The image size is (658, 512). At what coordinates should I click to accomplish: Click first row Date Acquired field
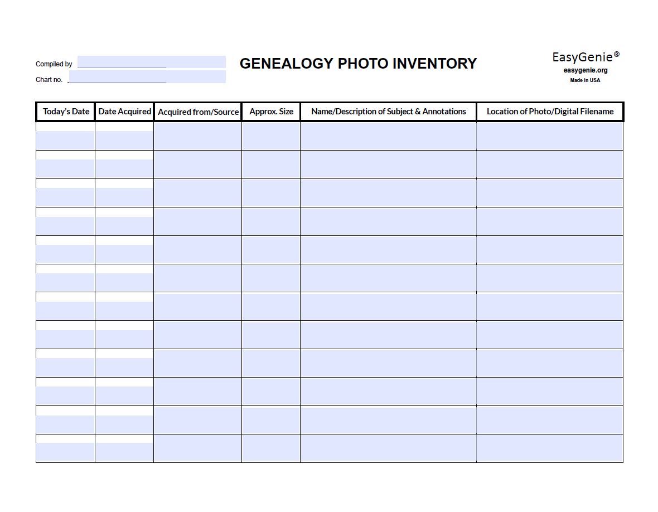click(x=124, y=140)
